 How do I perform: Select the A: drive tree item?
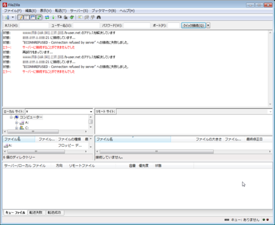tap(27, 122)
